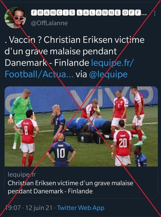Open the @lequipe mention

coord(108,74)
